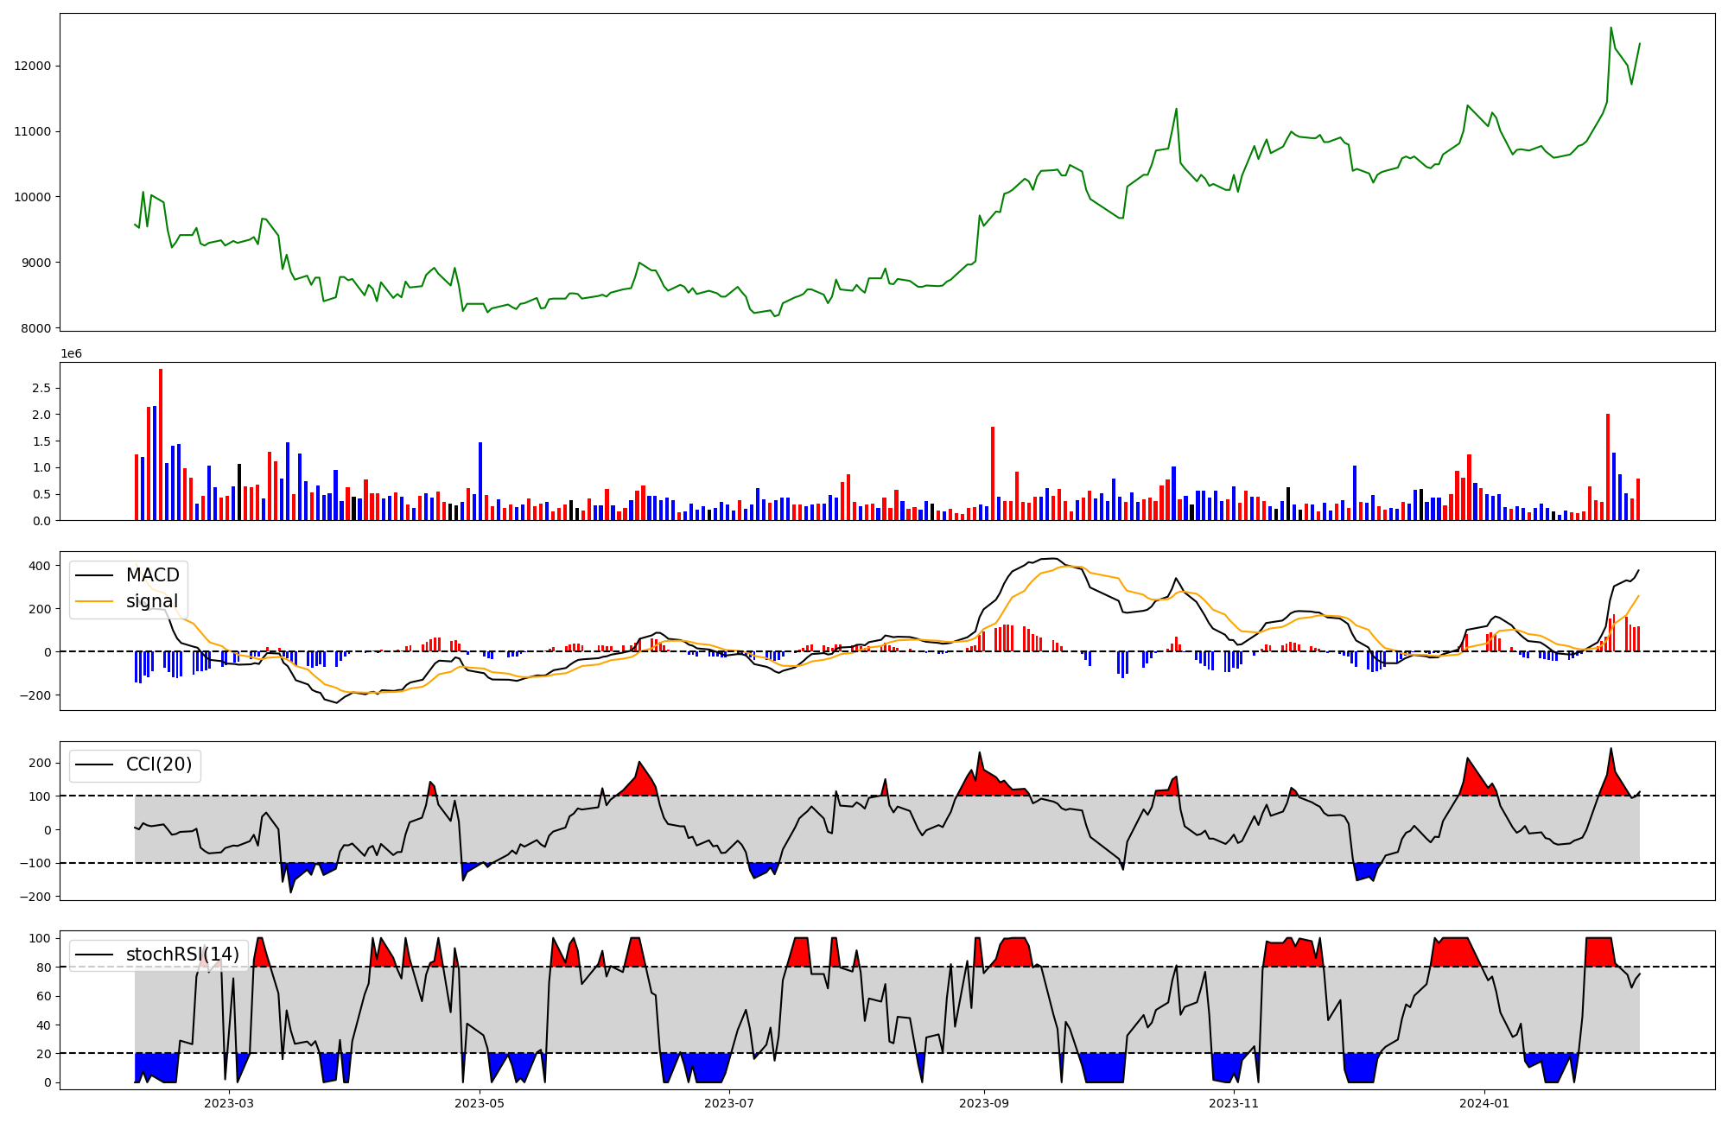This screenshot has width=1728, height=1123.
Task: Click the signal legend entry text
Action: 151,601
